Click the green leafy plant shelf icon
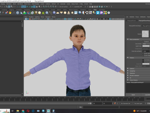 (x=43, y=13)
